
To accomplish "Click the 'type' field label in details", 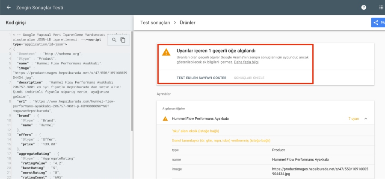I will pyautogui.click(x=175, y=150).
